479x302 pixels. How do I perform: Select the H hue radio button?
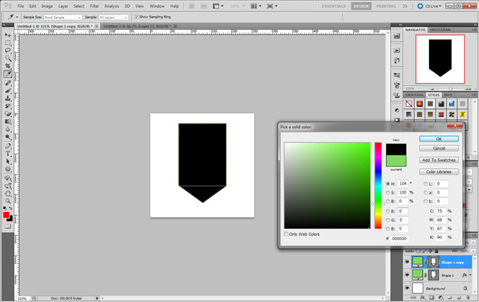click(x=388, y=184)
